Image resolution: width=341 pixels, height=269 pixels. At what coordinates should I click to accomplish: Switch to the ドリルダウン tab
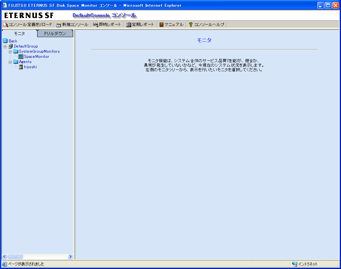pyautogui.click(x=55, y=33)
